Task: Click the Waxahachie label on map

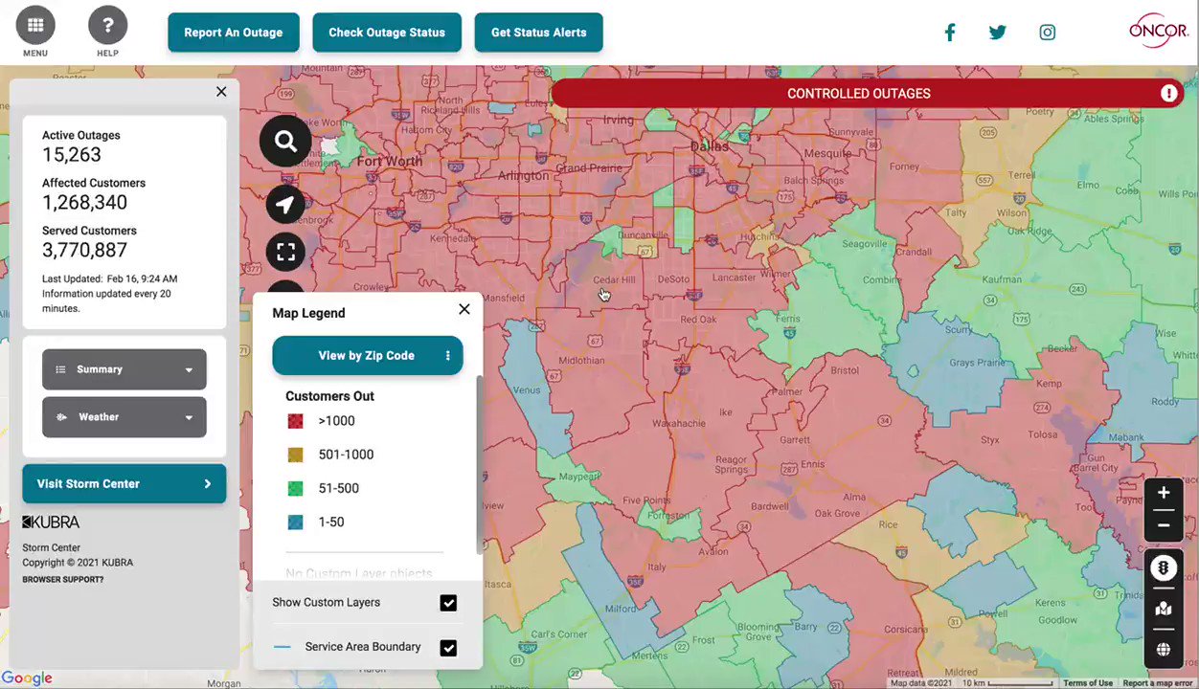Action: (680, 423)
